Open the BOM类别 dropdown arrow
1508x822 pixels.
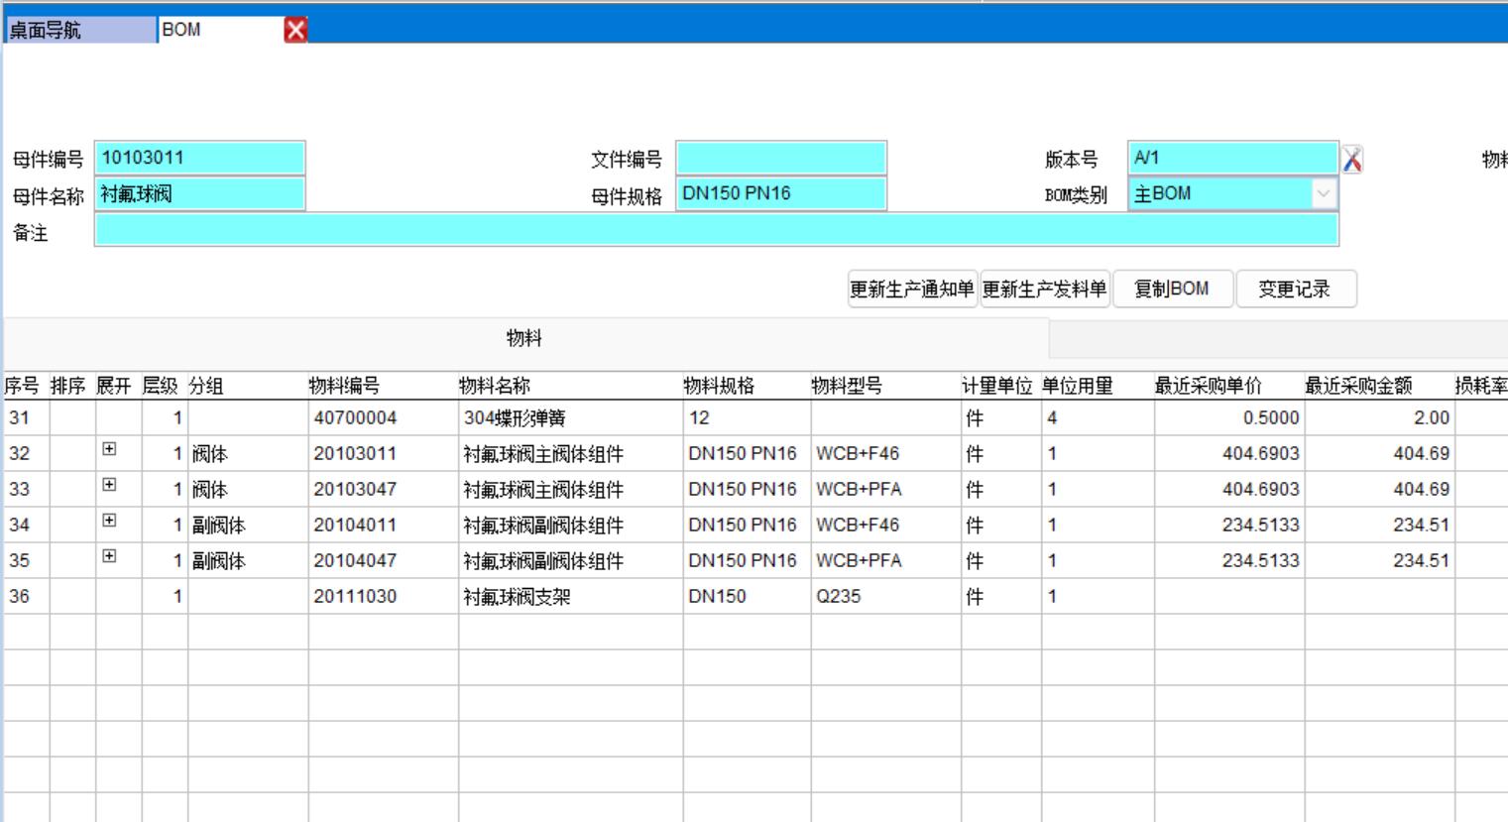tap(1323, 193)
